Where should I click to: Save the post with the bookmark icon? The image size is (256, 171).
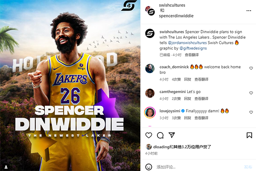(249, 136)
